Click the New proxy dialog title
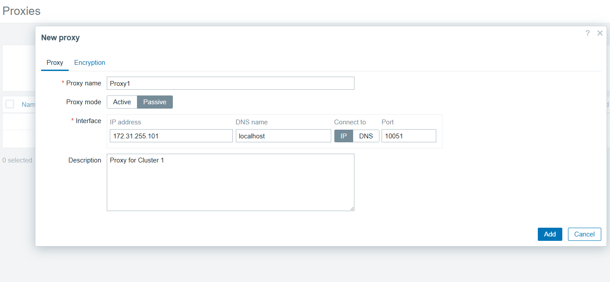 [60, 38]
